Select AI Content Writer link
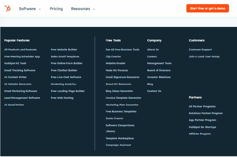This screenshot has width=237, height=157. click(15, 77)
